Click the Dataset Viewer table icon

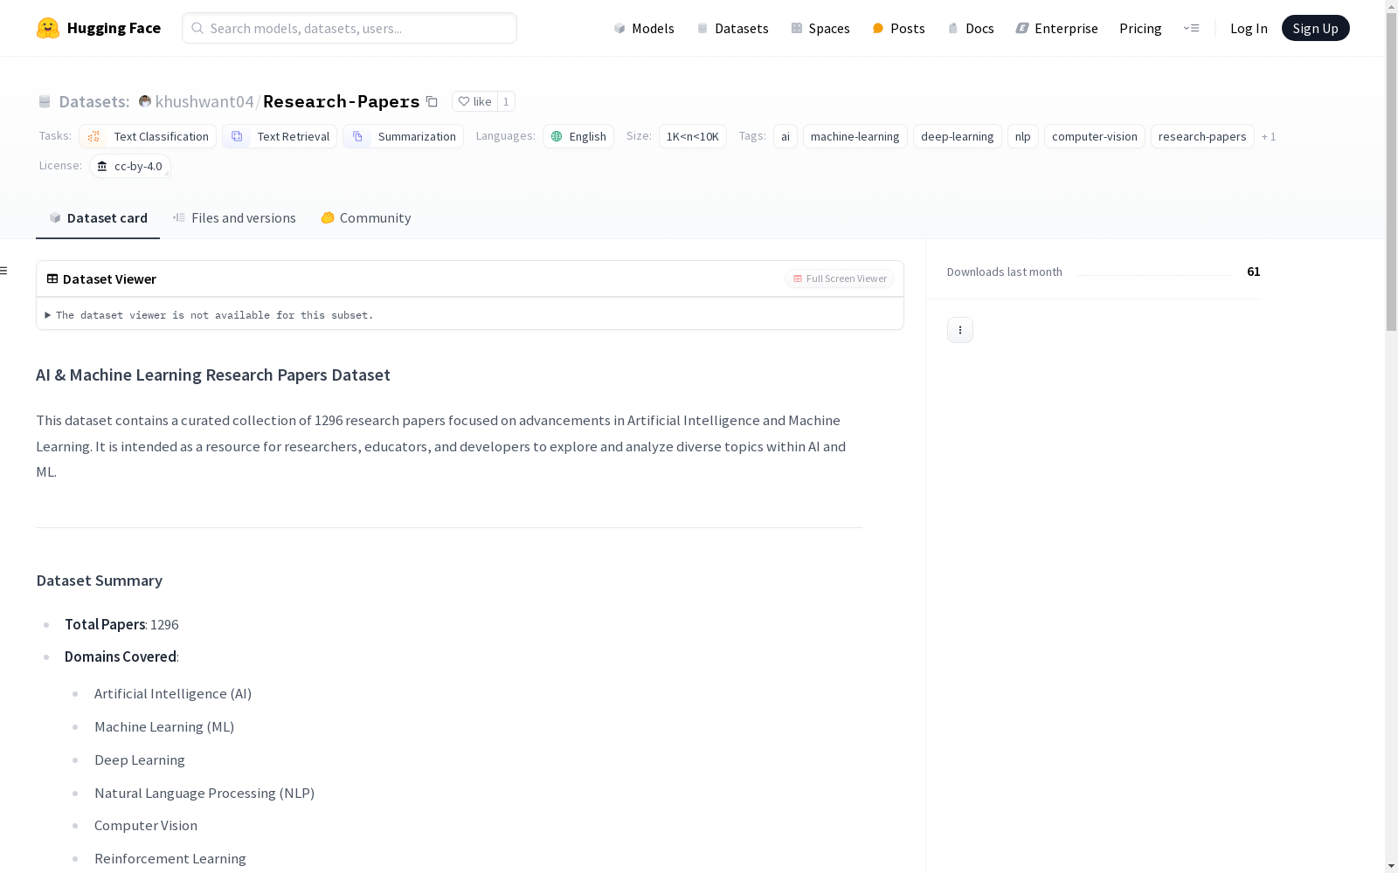[52, 278]
